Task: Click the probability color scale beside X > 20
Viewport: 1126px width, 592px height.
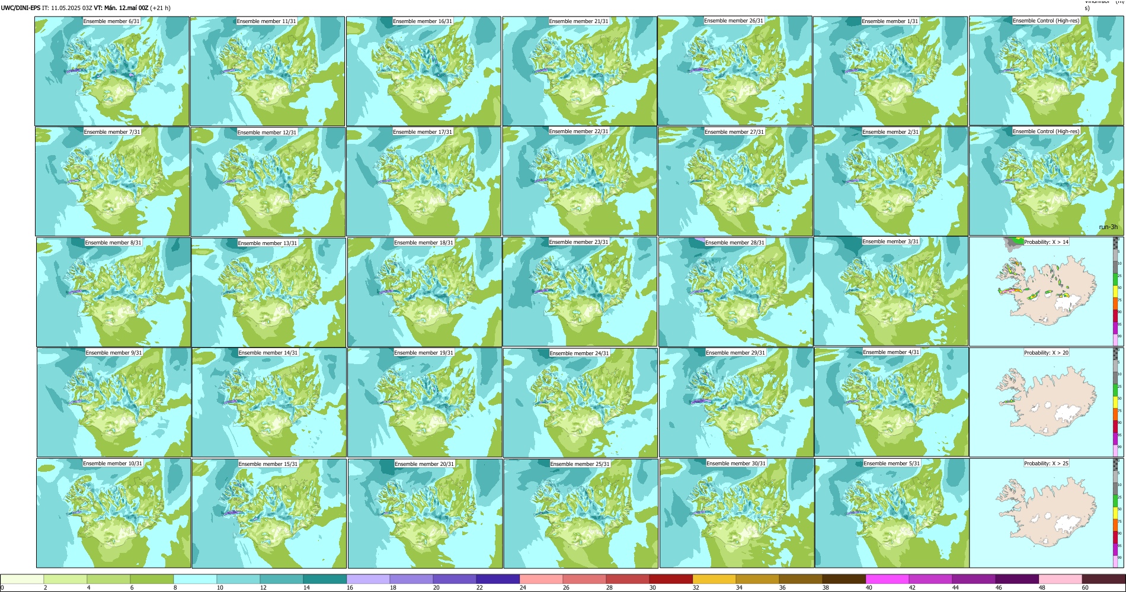Action: click(1116, 402)
